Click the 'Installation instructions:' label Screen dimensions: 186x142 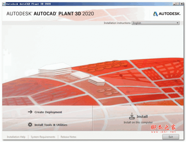tap(117, 23)
